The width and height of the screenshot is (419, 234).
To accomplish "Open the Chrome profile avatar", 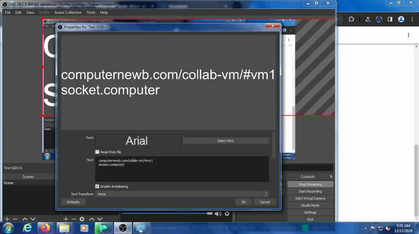I will click(x=401, y=19).
